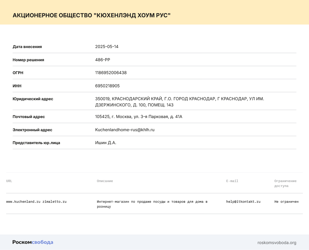Select the representative name Ишин Д.А.
309x250 pixels.
106,143
